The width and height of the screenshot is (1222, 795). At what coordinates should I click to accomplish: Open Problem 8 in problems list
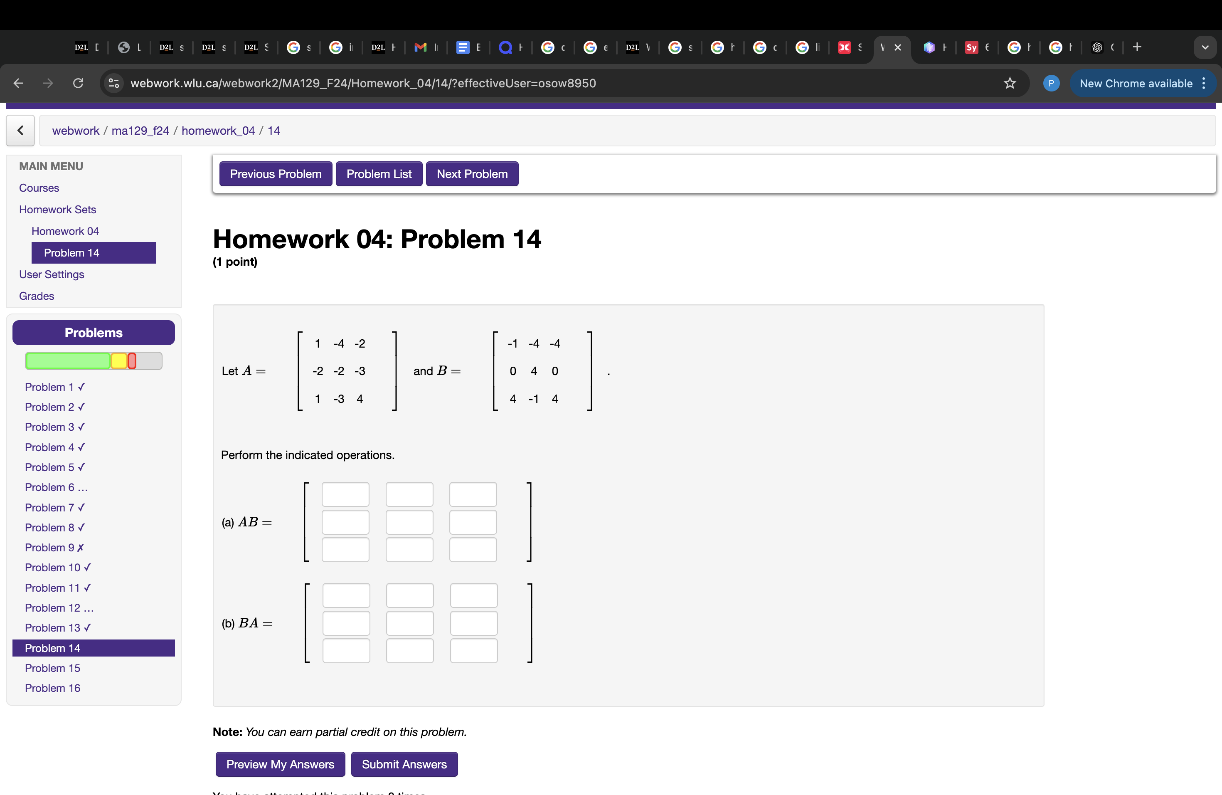[55, 527]
